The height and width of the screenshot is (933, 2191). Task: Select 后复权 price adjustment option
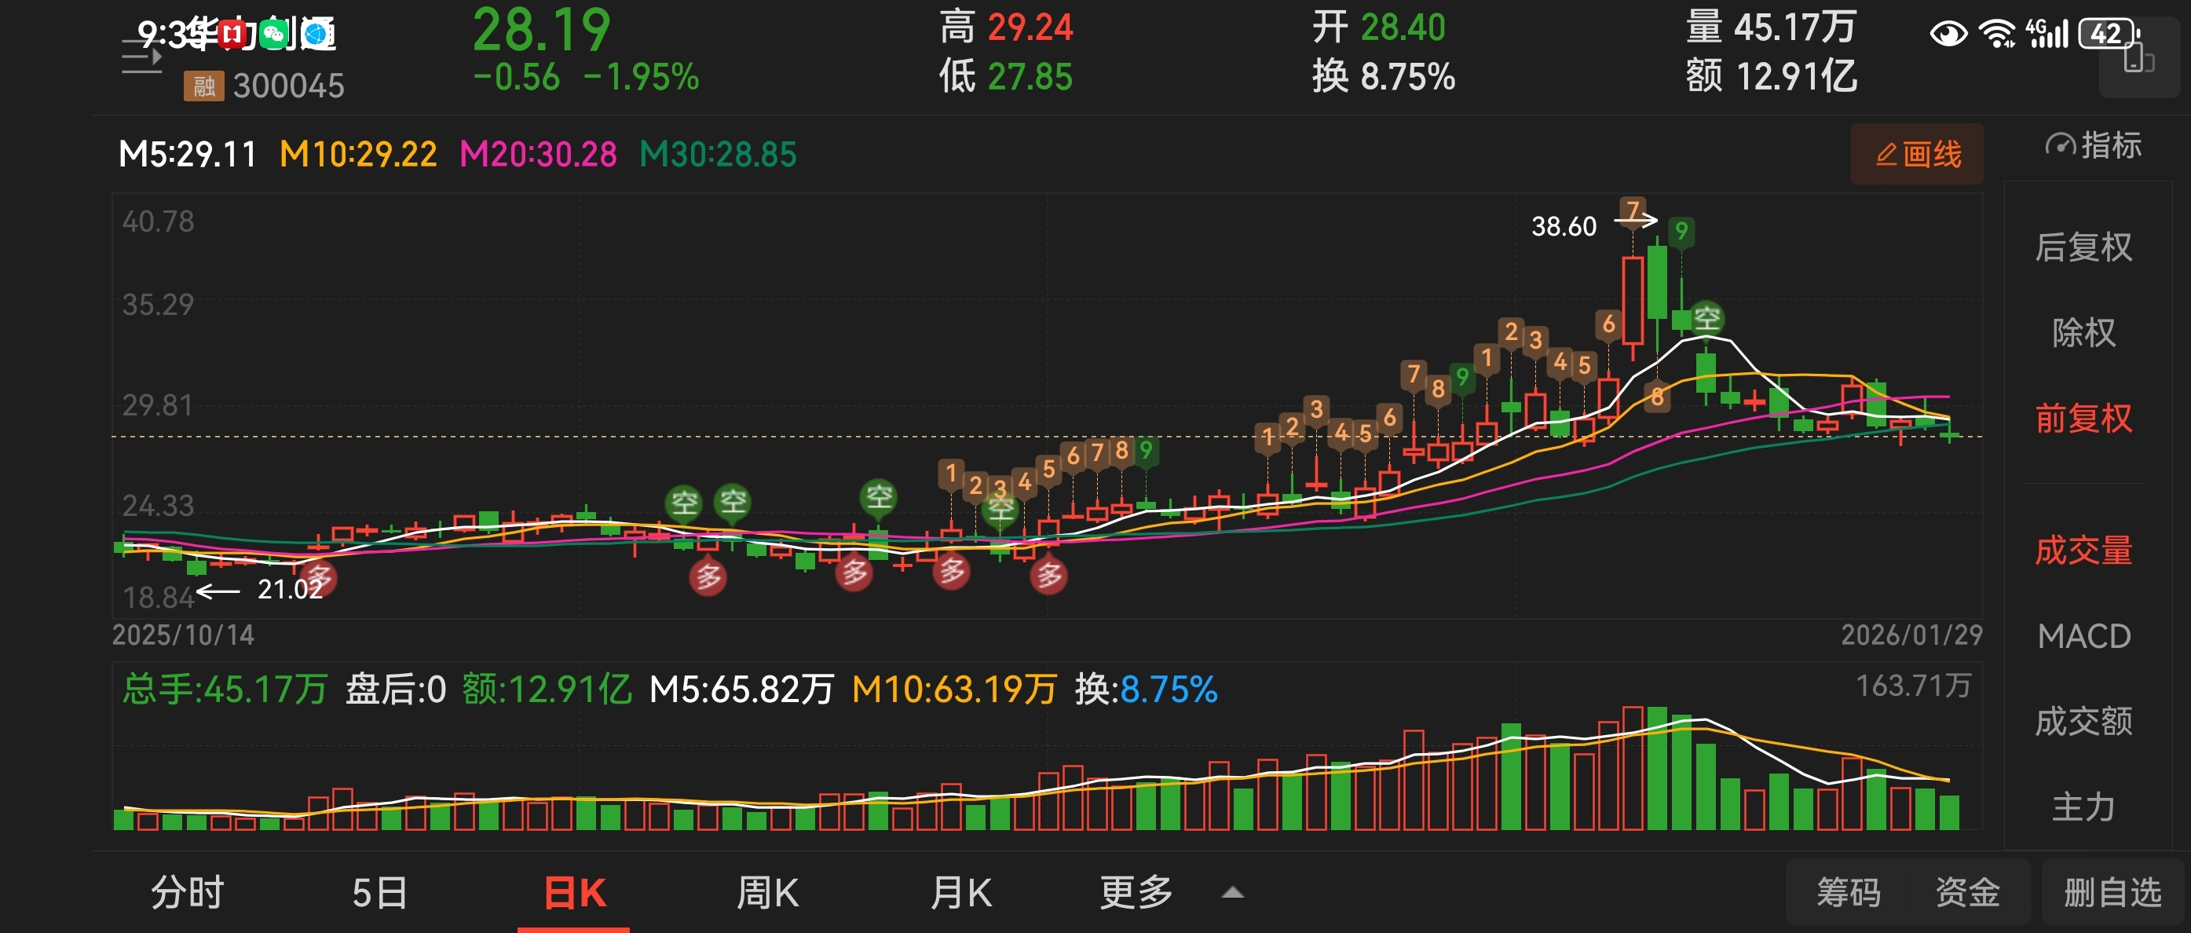[2083, 247]
